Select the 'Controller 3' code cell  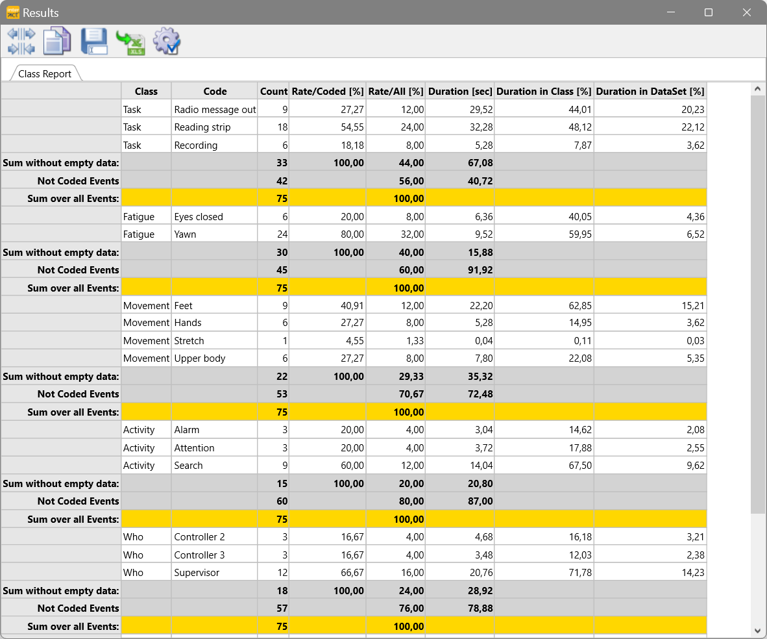coord(215,555)
